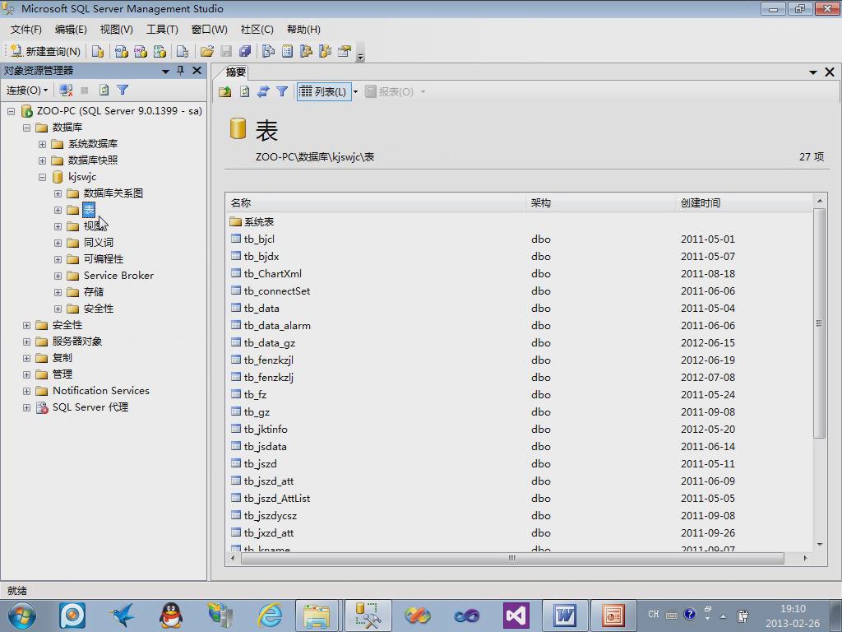Click the Analysis Services XMLA Query icon
The height and width of the screenshot is (632, 842).
(160, 51)
